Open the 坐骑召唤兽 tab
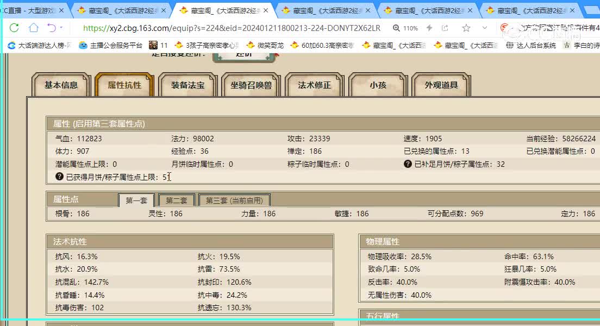Viewport: 600px width, 326px height. coord(251,85)
